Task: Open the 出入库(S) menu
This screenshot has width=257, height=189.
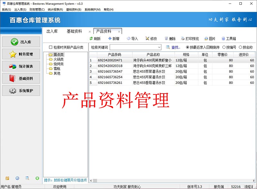Action: click(x=20, y=10)
